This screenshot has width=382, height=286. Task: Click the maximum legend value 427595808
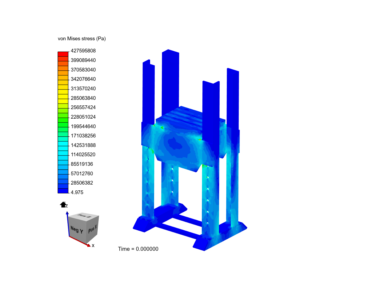tap(83, 51)
